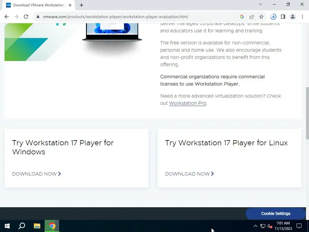Click the address bar URL
This screenshot has width=309, height=232.
tap(115, 17)
